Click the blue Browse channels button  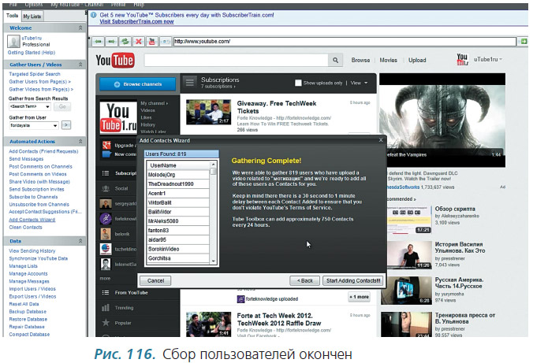point(138,84)
